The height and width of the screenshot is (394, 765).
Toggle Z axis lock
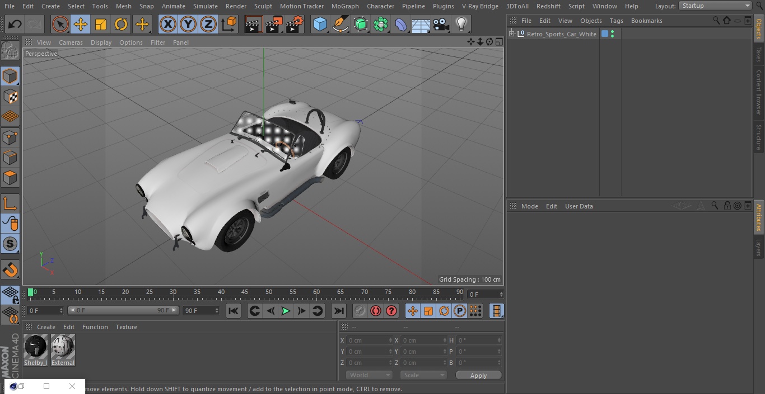click(208, 24)
